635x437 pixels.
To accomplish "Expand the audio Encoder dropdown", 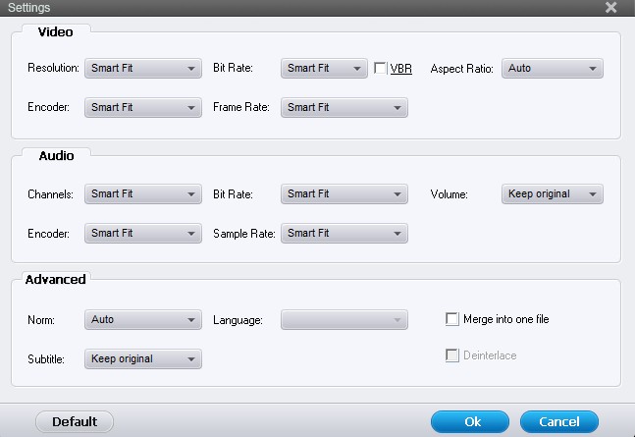I will (x=143, y=234).
